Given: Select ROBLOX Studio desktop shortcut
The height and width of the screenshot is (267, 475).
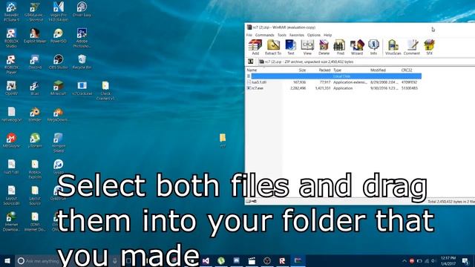Looking at the screenshot, I should 11,38.
